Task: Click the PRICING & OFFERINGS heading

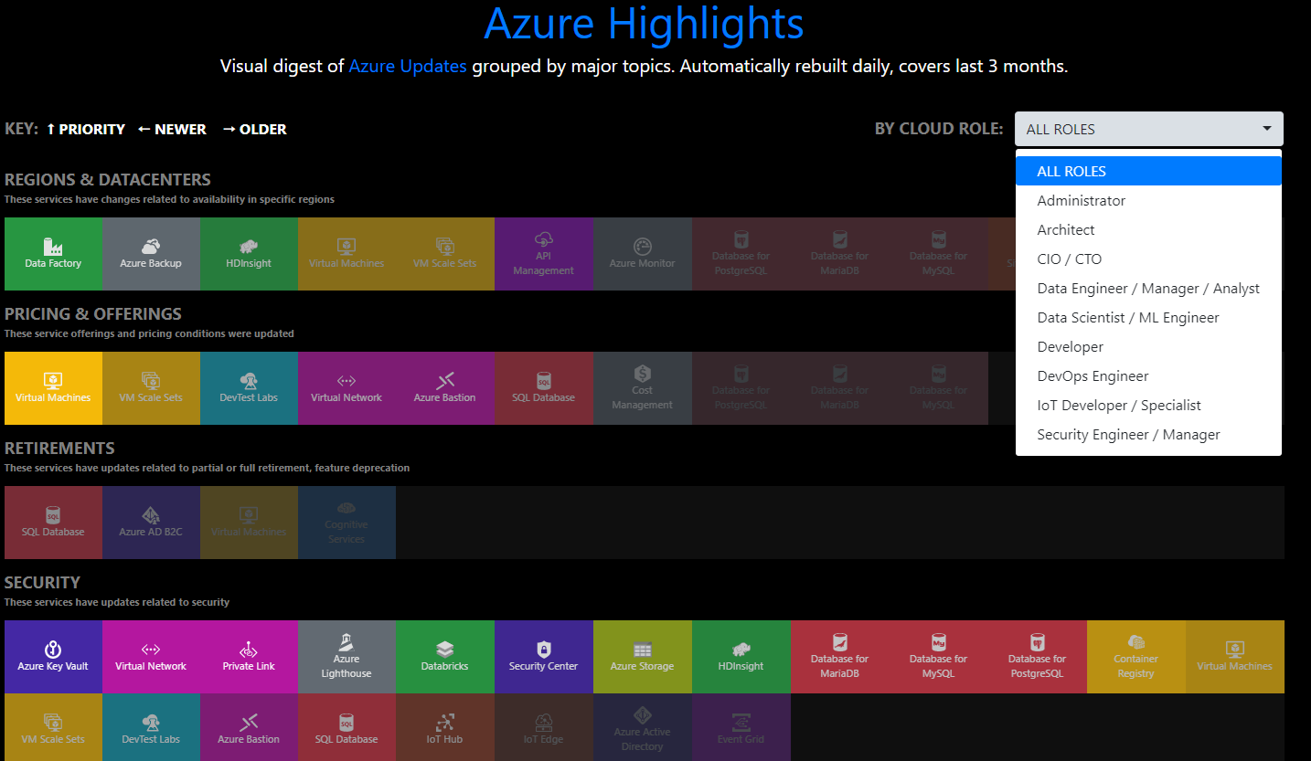Action: (x=93, y=314)
